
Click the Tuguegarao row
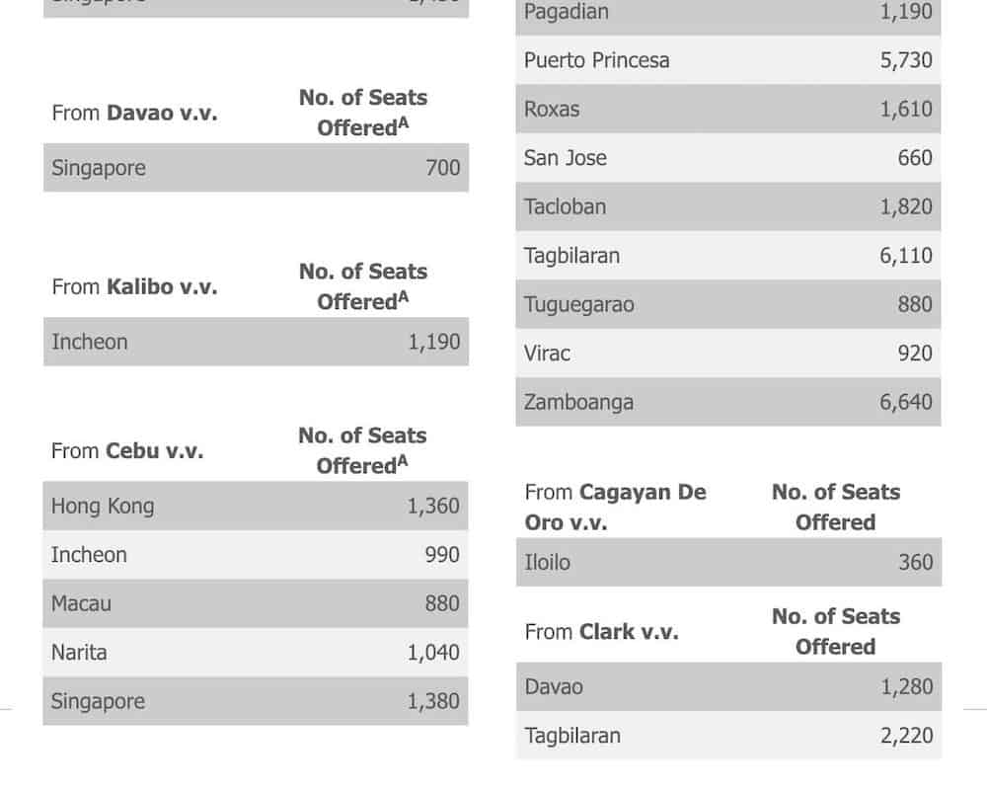tap(727, 304)
